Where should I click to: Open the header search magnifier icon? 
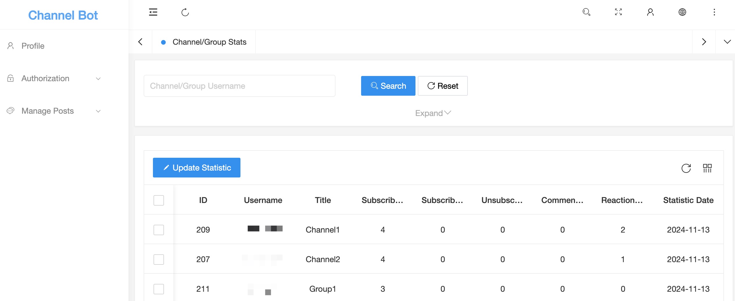(586, 12)
